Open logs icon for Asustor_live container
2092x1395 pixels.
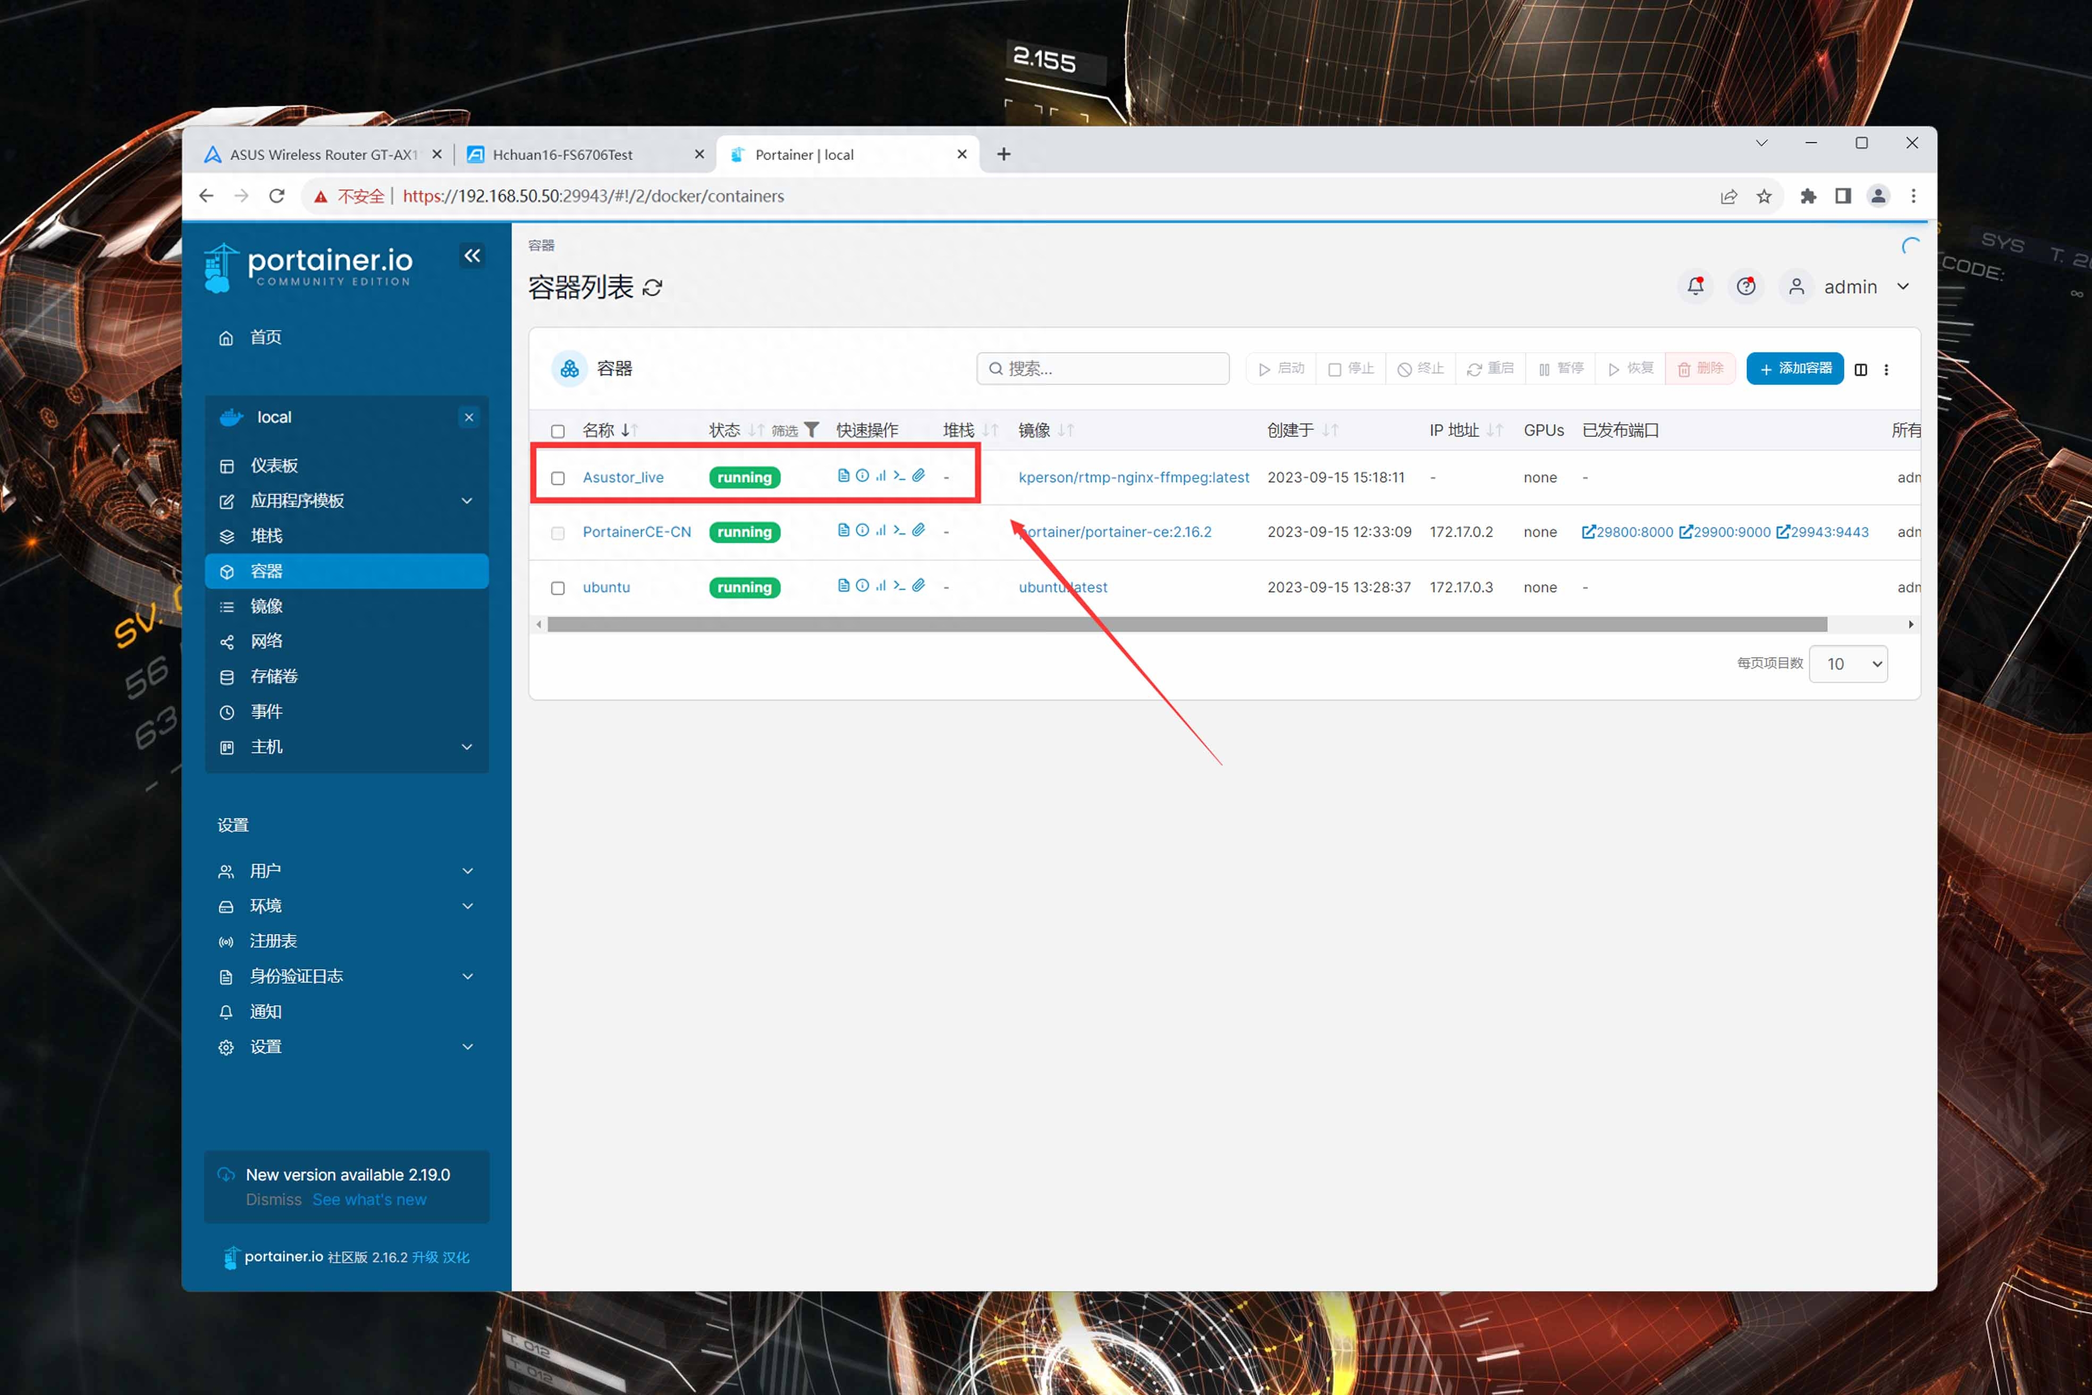pyautogui.click(x=843, y=476)
